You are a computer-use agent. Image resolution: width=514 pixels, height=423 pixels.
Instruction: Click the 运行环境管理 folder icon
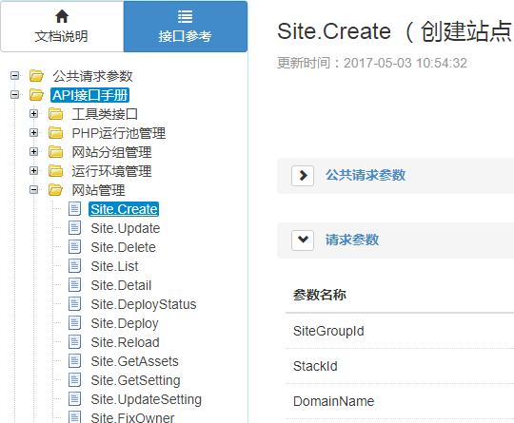click(56, 171)
